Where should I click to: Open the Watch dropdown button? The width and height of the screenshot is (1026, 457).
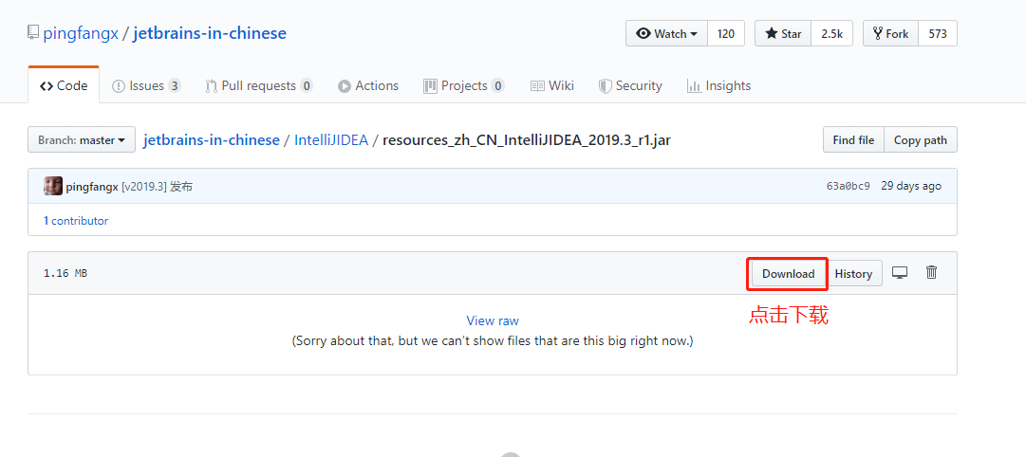(667, 33)
